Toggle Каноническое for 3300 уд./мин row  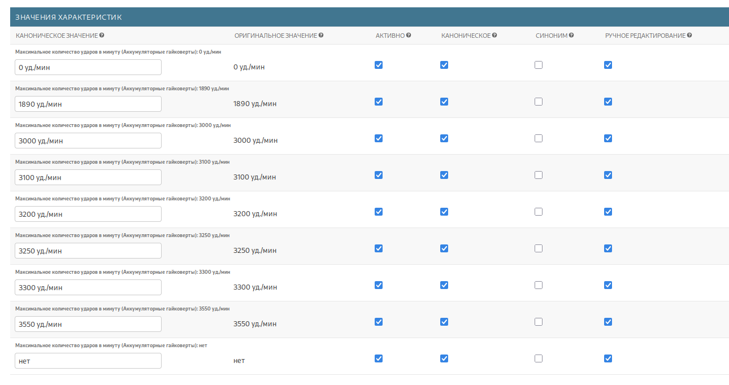coord(444,285)
